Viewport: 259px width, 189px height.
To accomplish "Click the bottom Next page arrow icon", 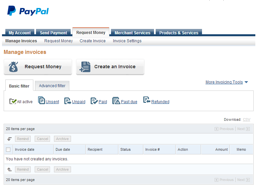I will [x=248, y=180].
